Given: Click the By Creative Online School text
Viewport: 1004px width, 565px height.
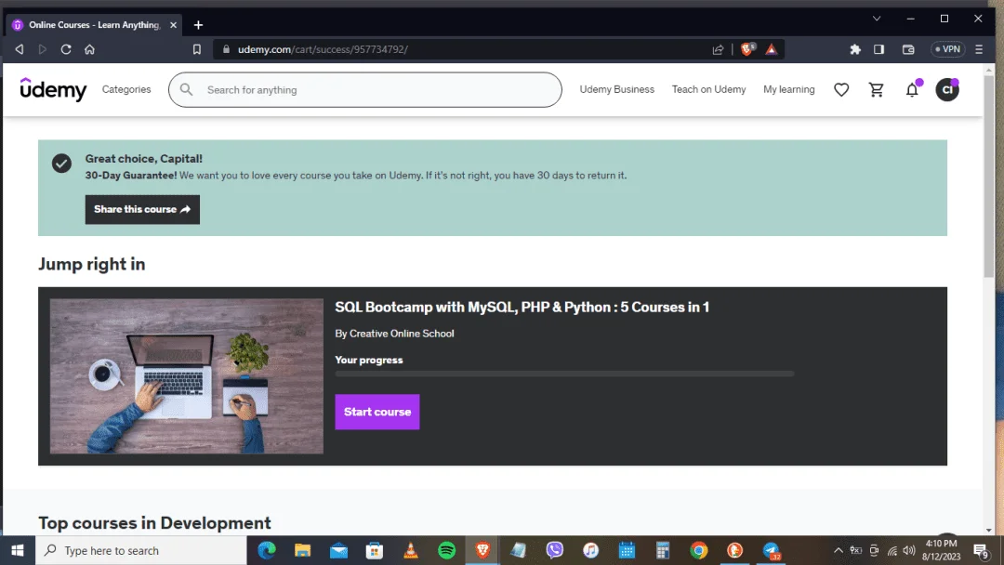Looking at the screenshot, I should [x=394, y=334].
